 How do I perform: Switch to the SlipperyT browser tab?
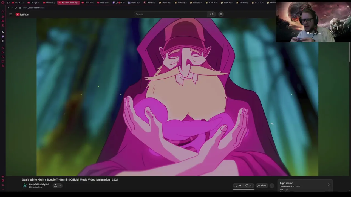18,2
